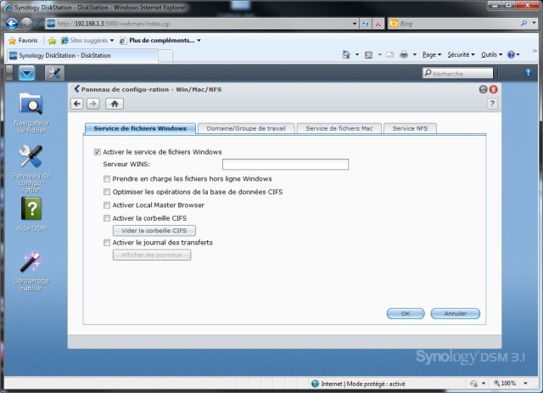Open Panneau de configuration desktop icon
Viewport: 543px width, 393px height.
(x=31, y=168)
